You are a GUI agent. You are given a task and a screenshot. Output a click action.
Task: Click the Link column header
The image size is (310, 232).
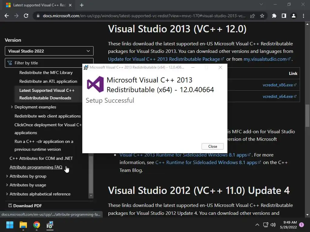point(293,73)
